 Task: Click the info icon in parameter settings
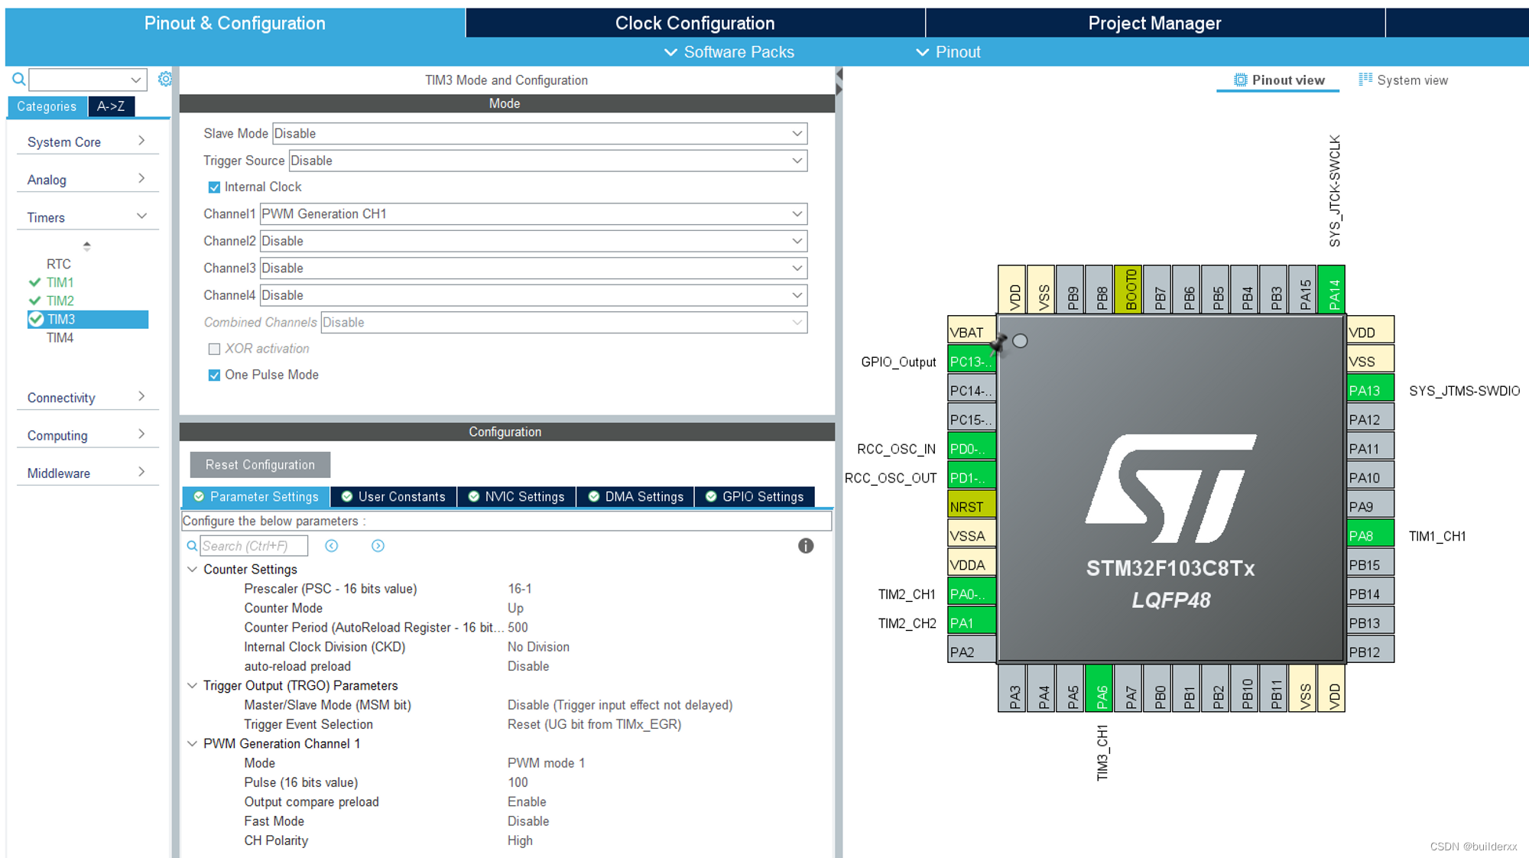[805, 545]
